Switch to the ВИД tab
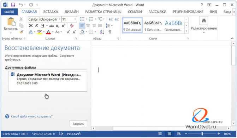The height and width of the screenshot is (138, 237). pyautogui.click(x=213, y=12)
